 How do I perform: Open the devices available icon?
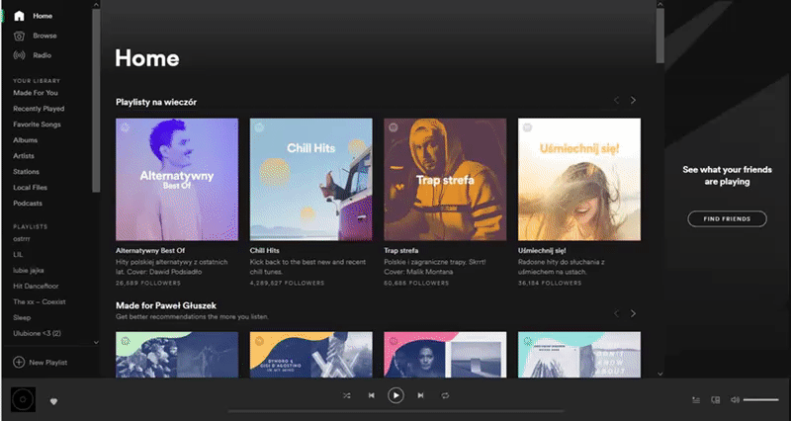715,400
